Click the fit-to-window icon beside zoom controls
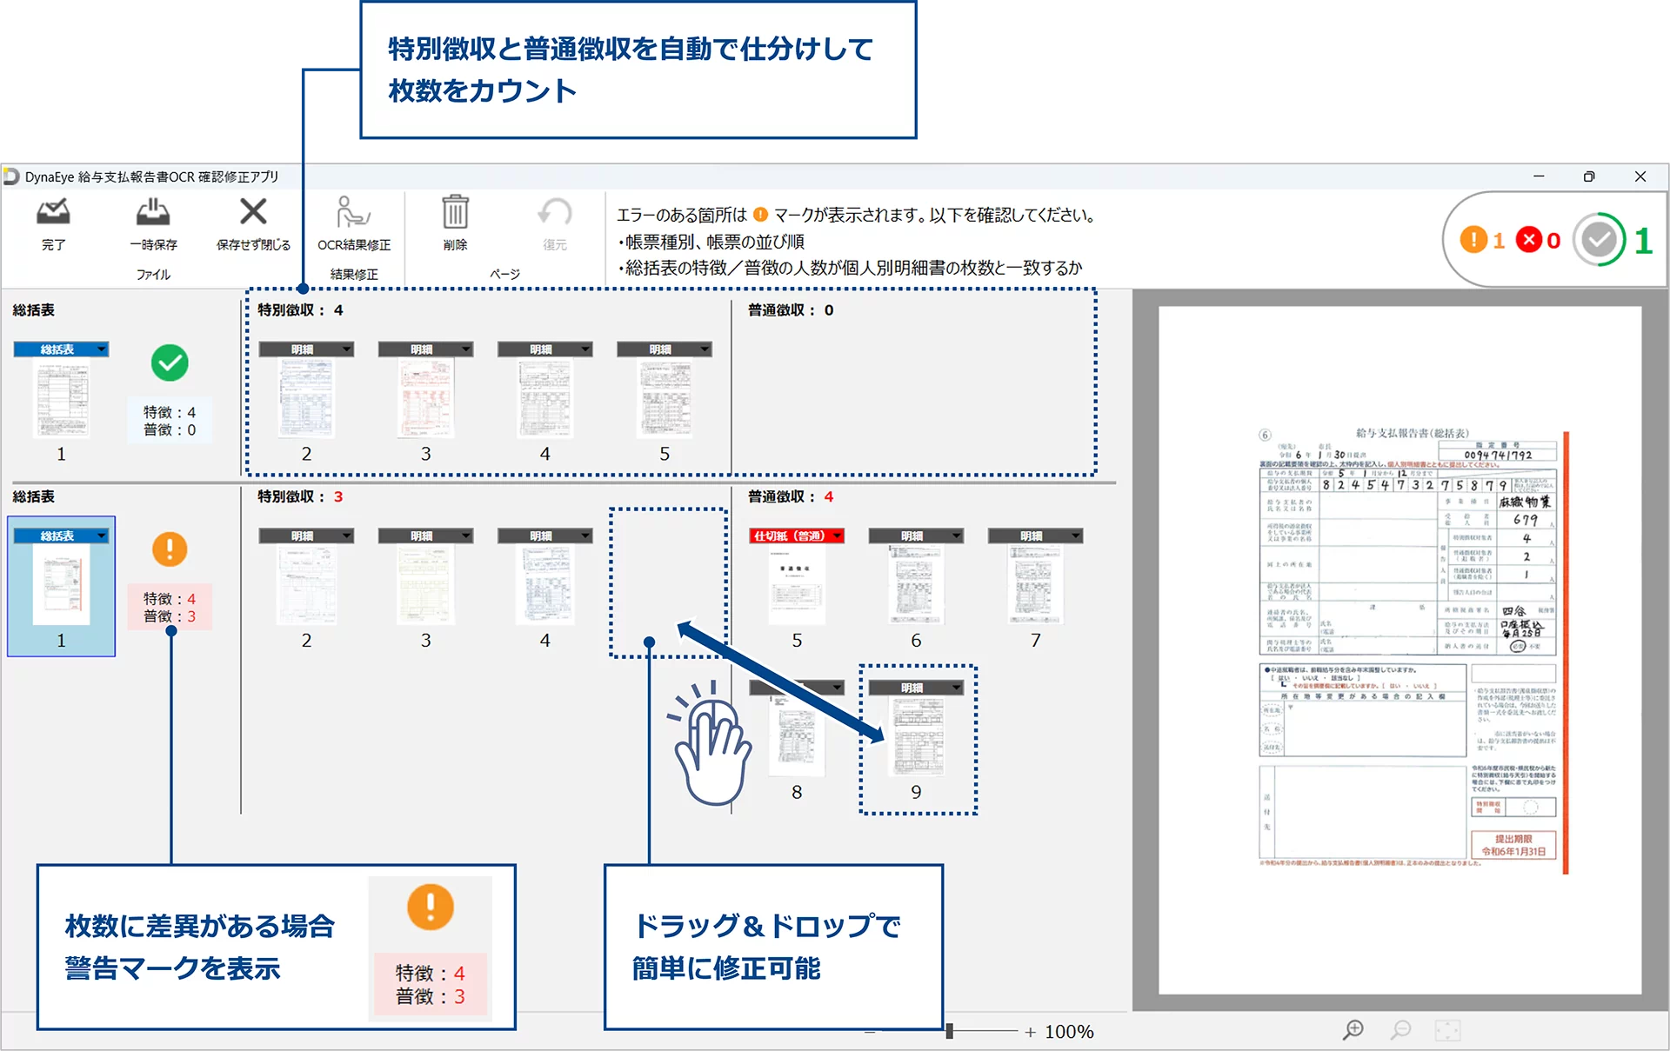This screenshot has height=1051, width=1670. click(1449, 1029)
